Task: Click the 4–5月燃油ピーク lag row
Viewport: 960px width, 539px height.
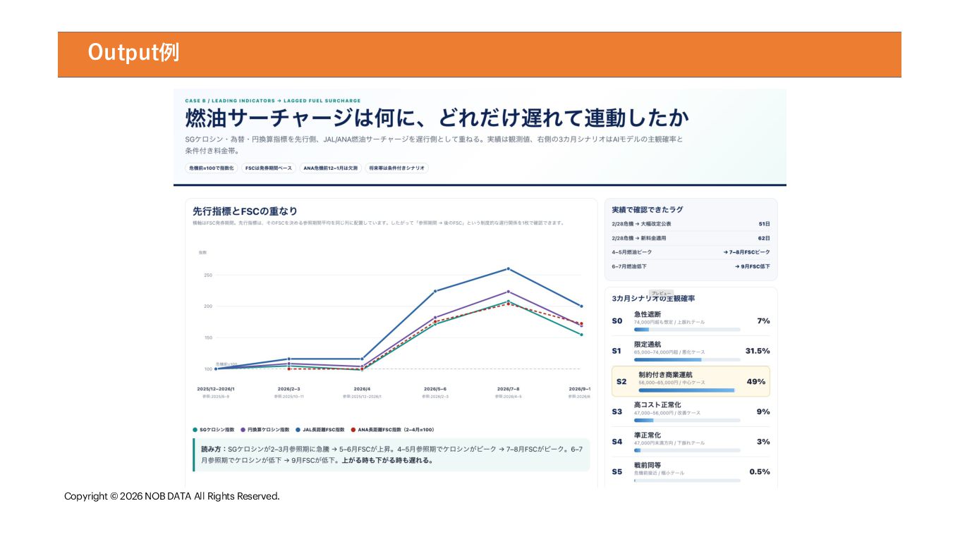Action: (x=691, y=252)
